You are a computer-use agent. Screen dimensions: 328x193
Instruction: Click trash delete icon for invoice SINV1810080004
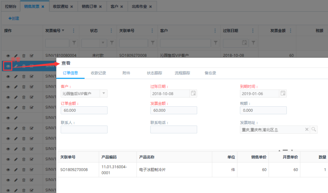[24, 56]
